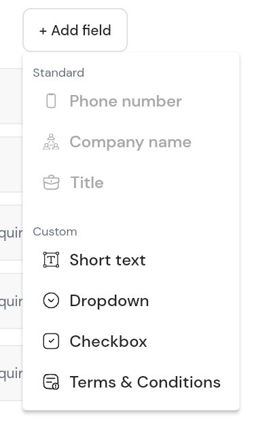The image size is (273, 429).
Task: Click the Standard section heading
Action: [x=58, y=73]
